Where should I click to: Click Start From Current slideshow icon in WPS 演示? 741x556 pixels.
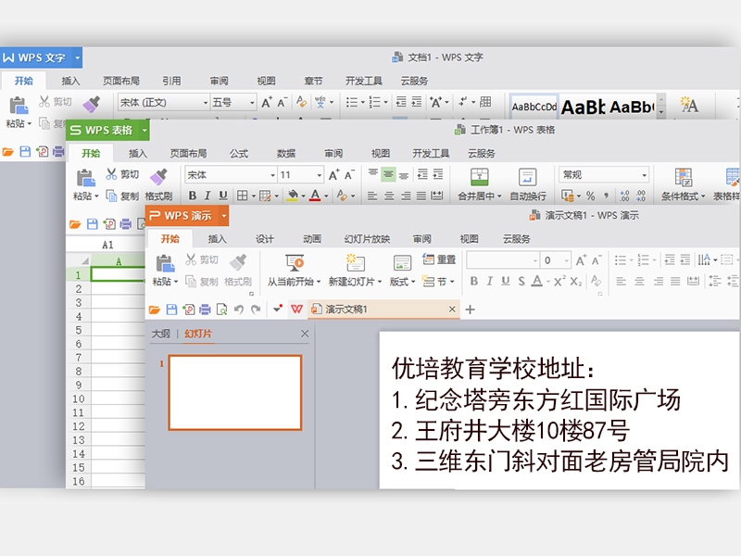point(295,263)
